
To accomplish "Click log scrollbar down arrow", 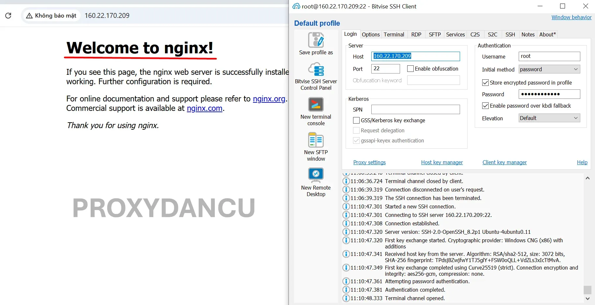I will pyautogui.click(x=588, y=298).
